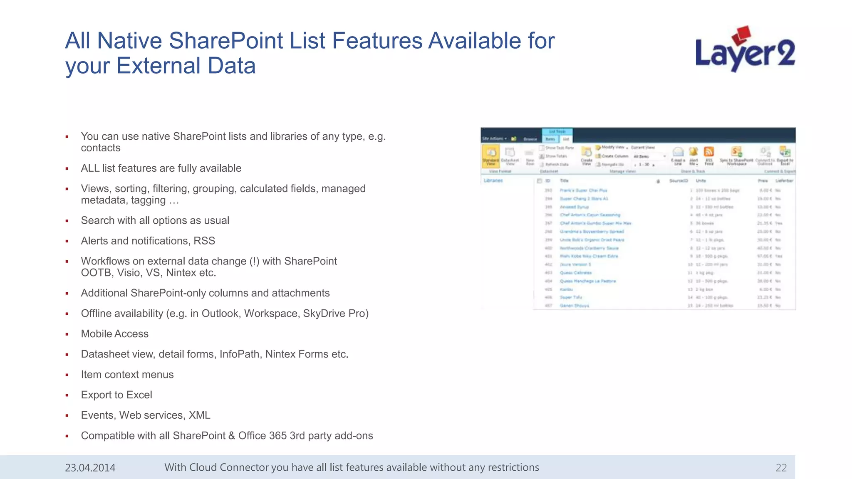Click the List Tools contextual tab header
The width and height of the screenshot is (852, 479).
(x=557, y=131)
